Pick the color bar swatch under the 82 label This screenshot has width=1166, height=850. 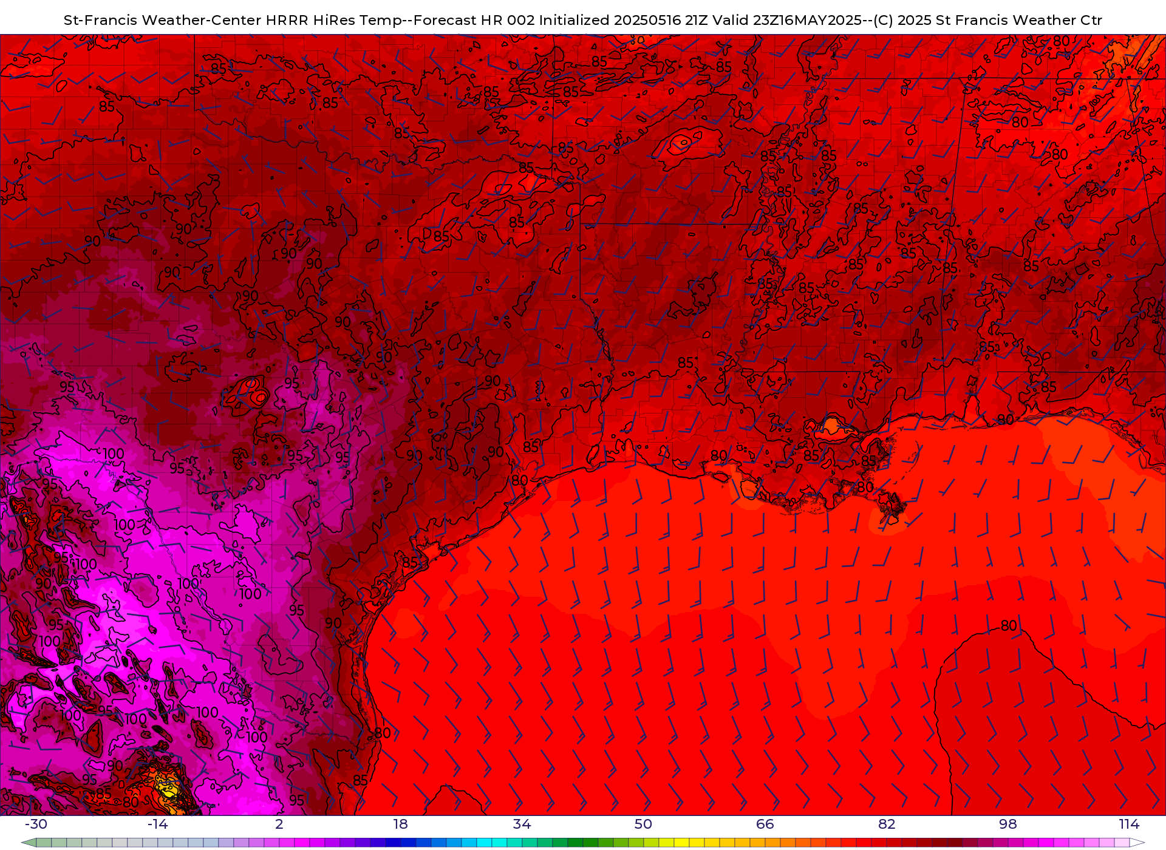coord(894,843)
